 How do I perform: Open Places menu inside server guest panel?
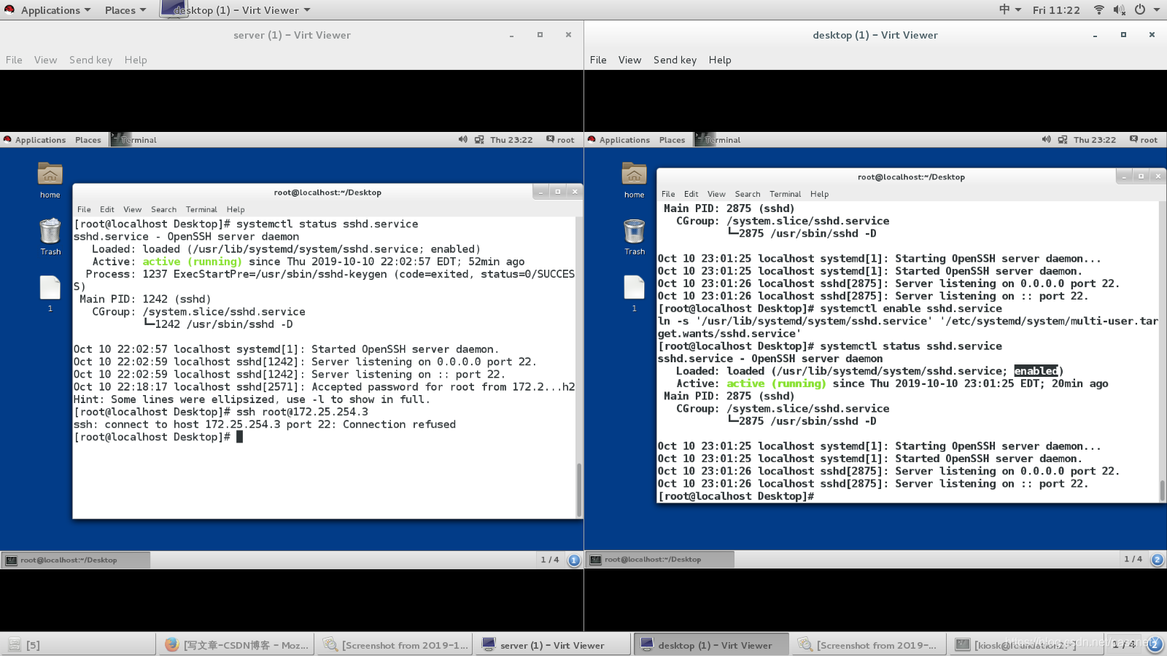click(88, 140)
